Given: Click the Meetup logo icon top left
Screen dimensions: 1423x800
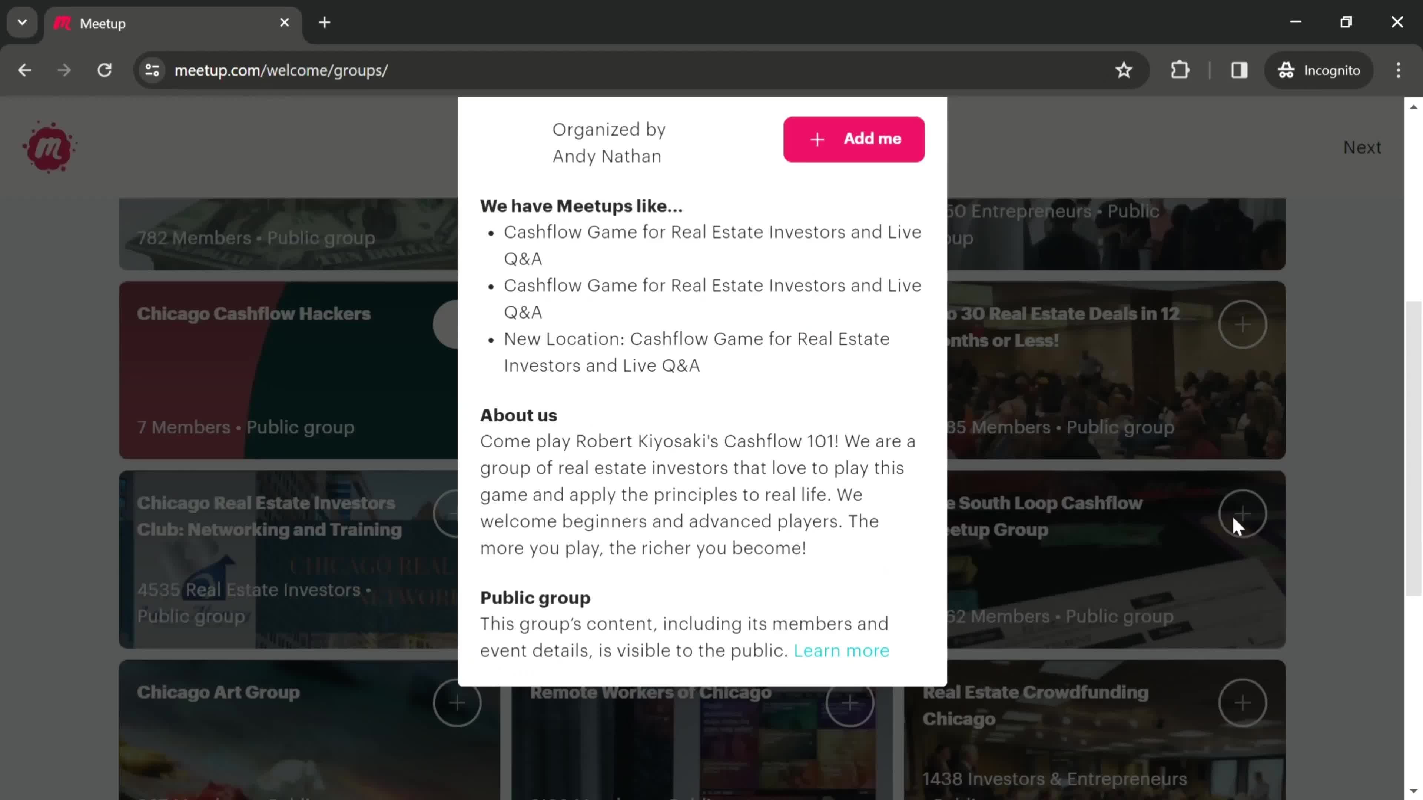Looking at the screenshot, I should [49, 147].
